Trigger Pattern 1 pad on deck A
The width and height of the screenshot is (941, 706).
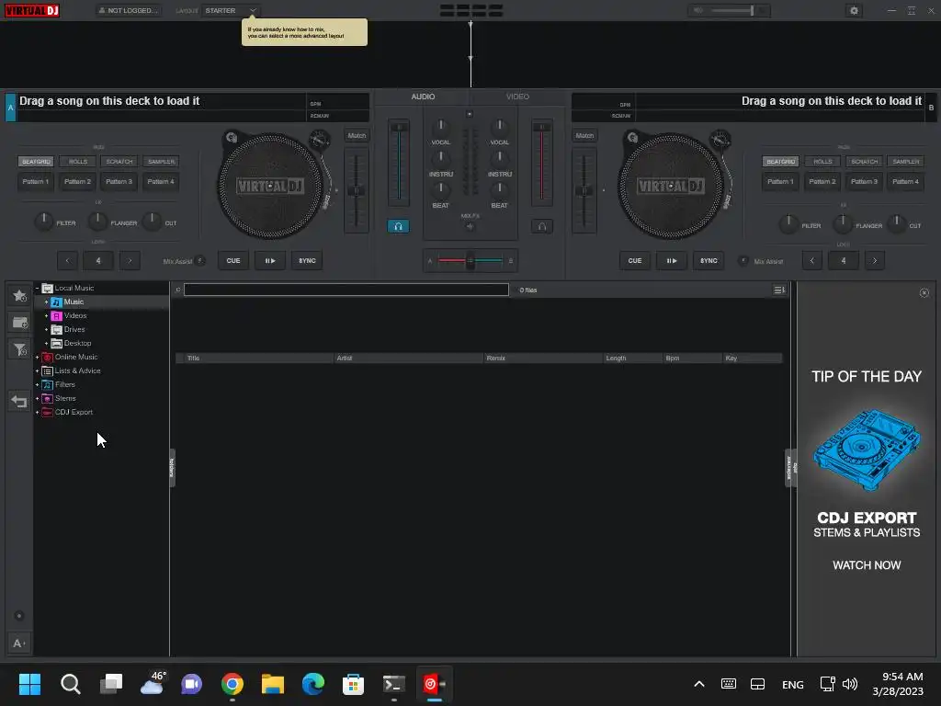click(x=36, y=181)
